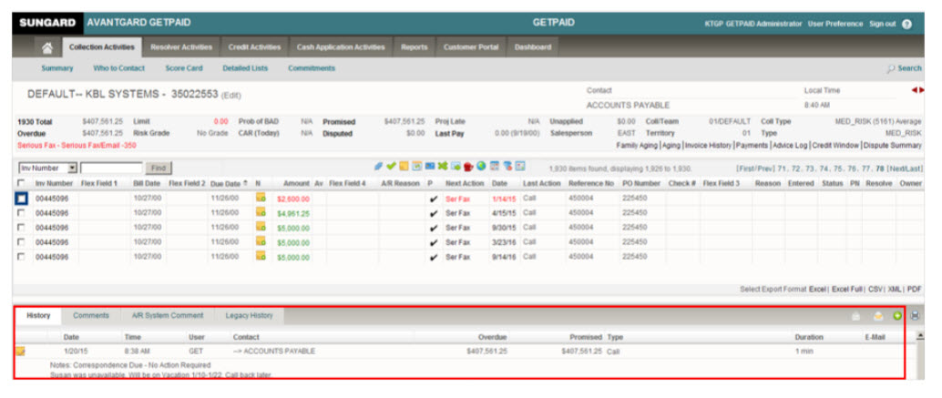
Task: Open the Customer Portal tab
Action: [471, 47]
